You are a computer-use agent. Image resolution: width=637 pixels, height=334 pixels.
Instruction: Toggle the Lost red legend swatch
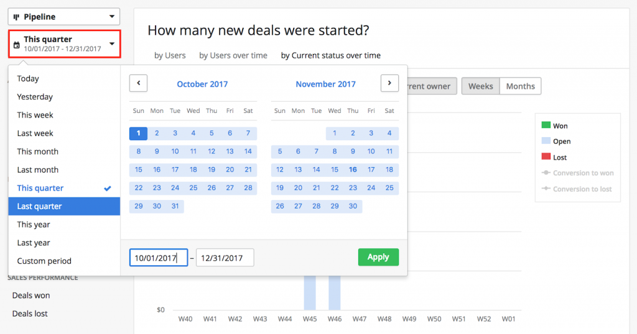(546, 156)
